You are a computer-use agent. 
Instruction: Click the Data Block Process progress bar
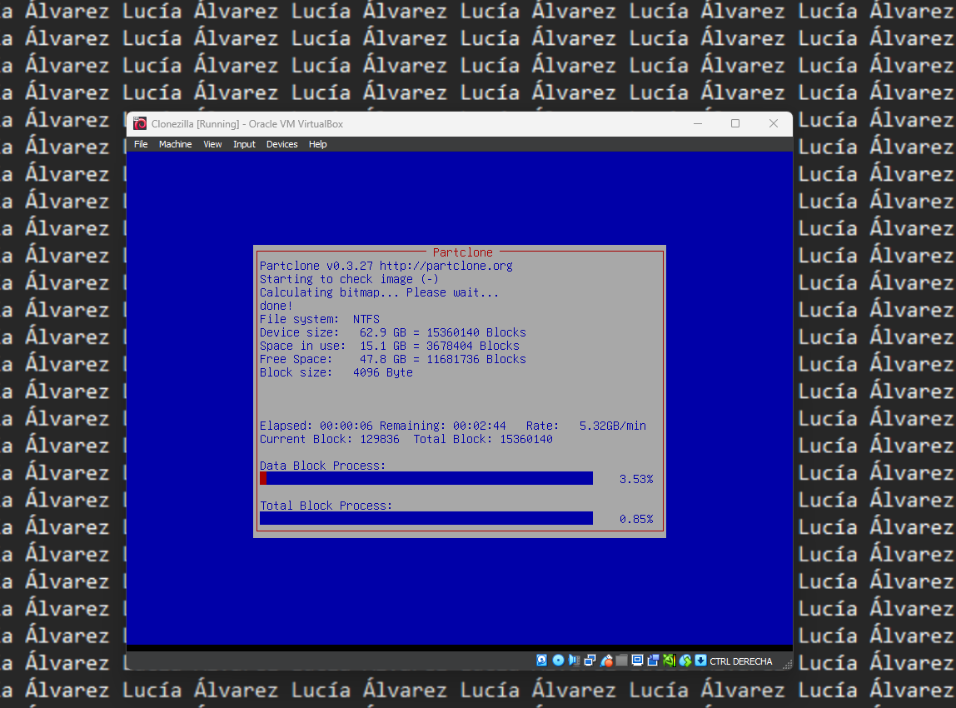pos(426,478)
